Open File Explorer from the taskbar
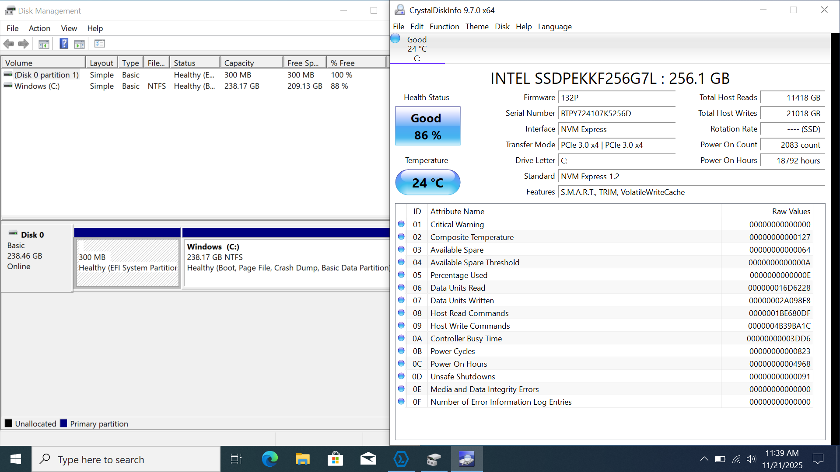840x472 pixels. (302, 459)
